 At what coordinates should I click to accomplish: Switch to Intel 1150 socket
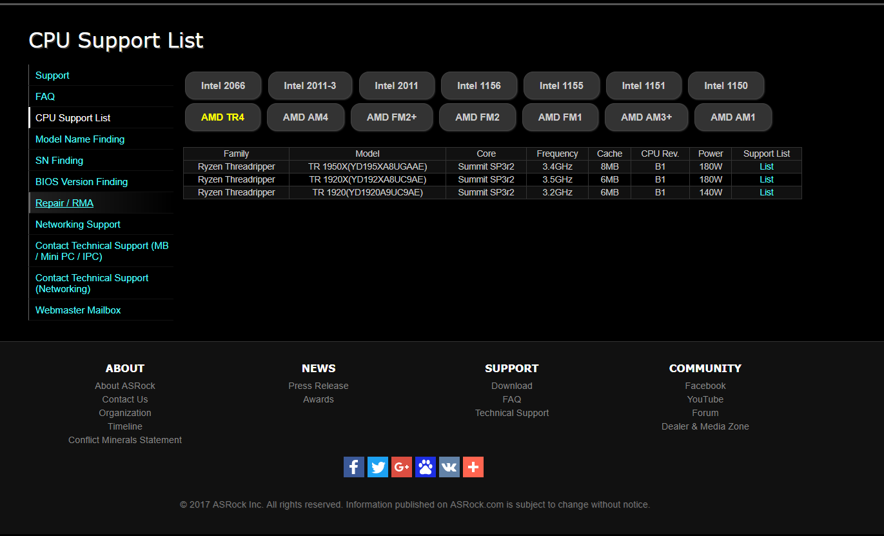[726, 86]
